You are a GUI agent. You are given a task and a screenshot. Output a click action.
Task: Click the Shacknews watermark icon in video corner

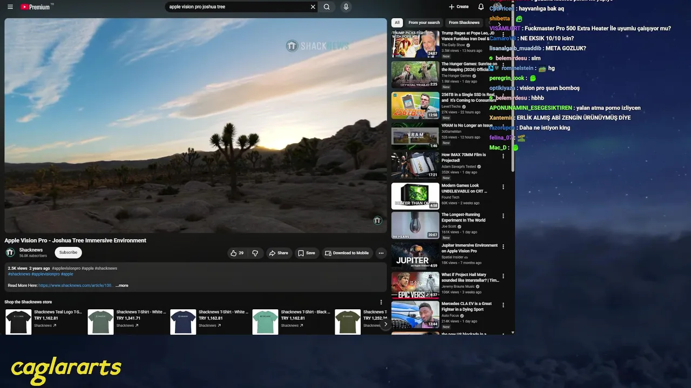[377, 220]
